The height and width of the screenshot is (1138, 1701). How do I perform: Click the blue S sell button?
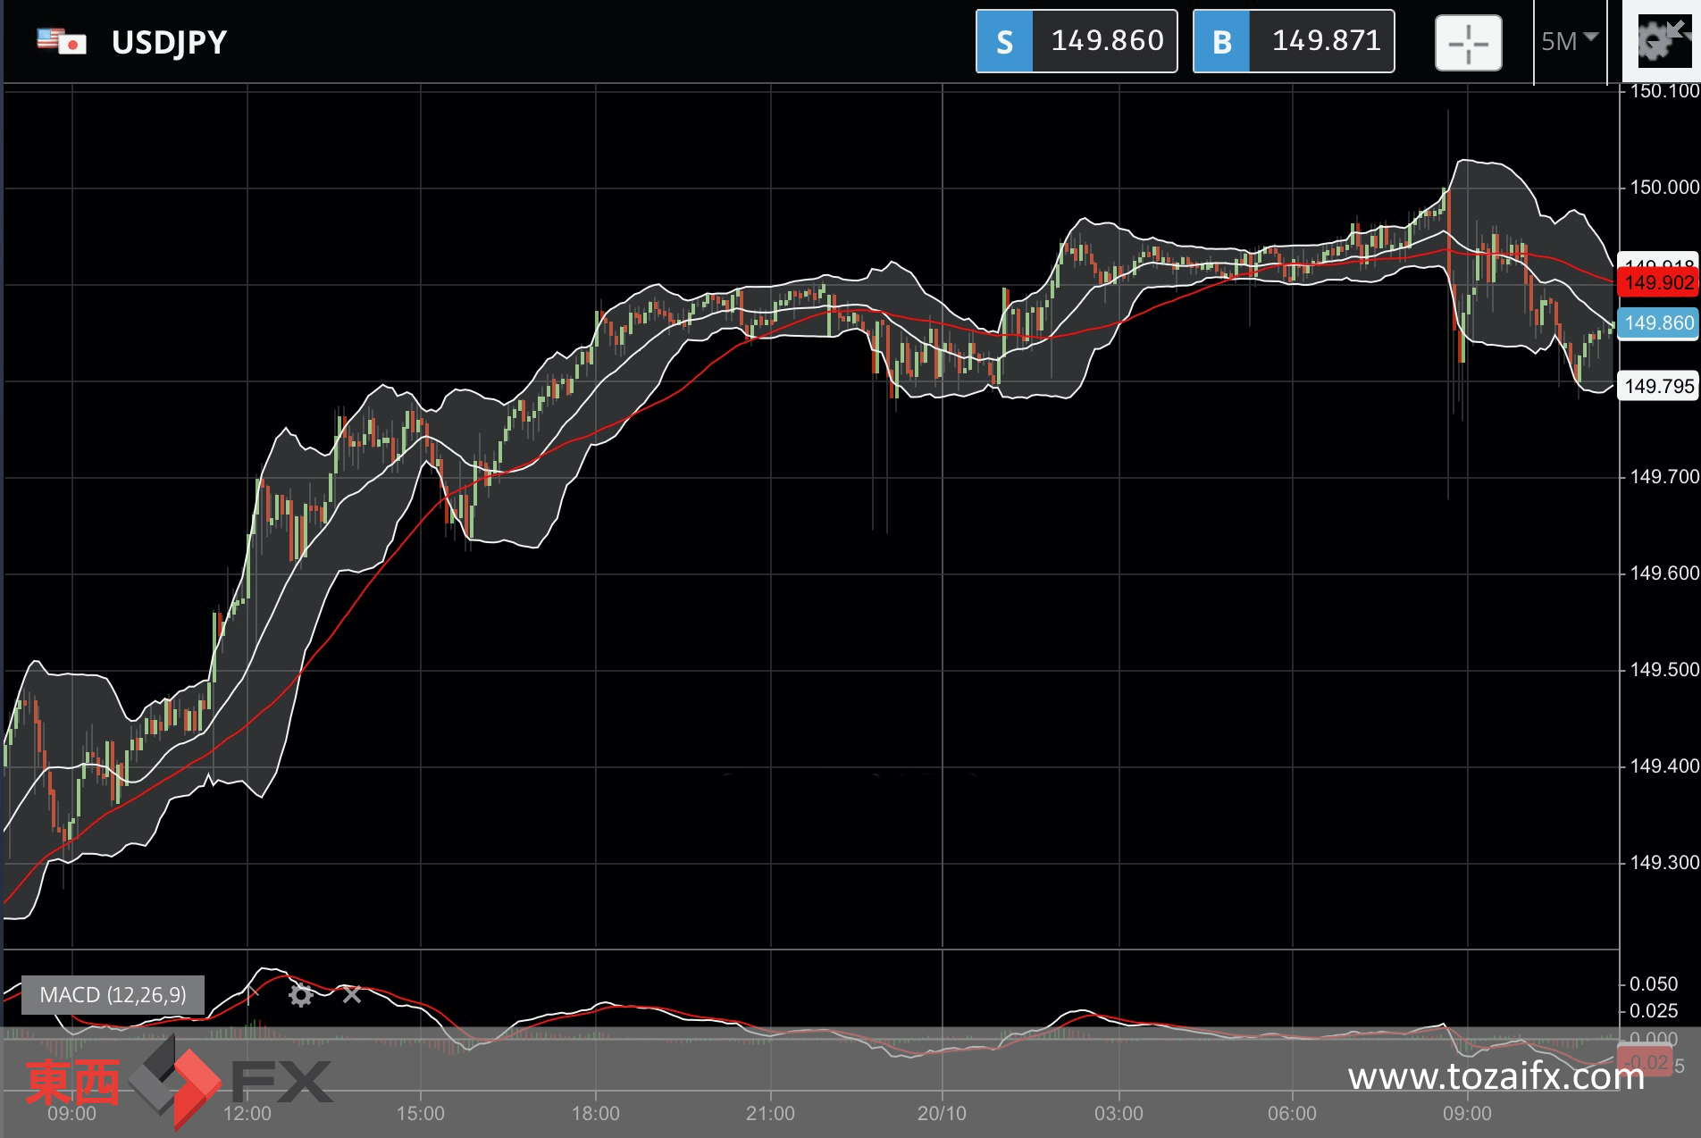click(x=1004, y=42)
